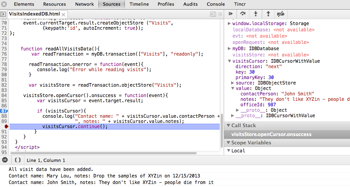Switch to the Network tab
Viewport: 350px width, 187px height.
point(84,4)
